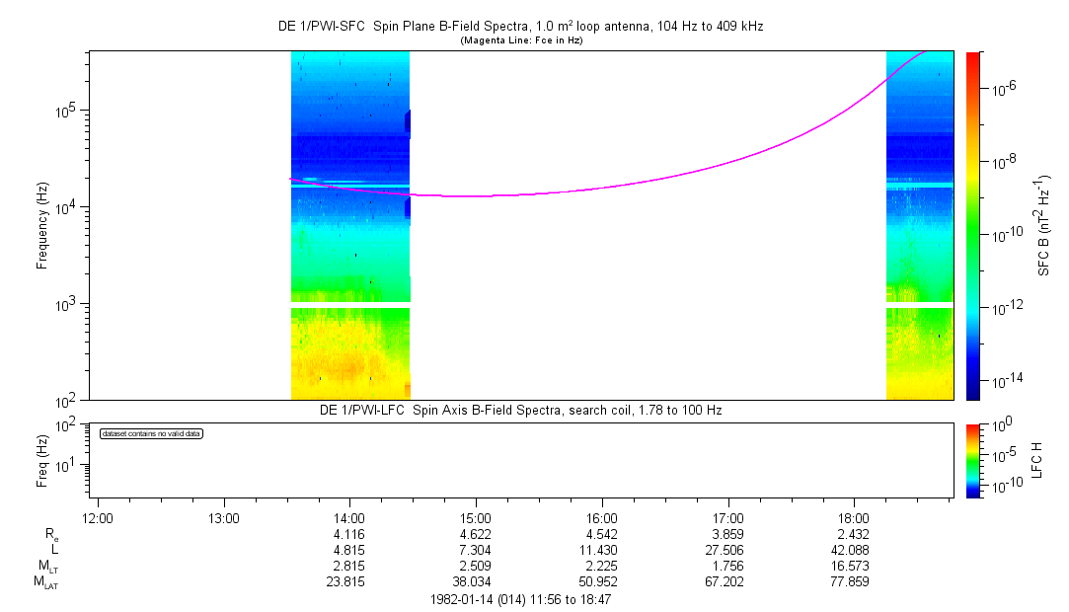The width and height of the screenshot is (1069, 612).
Task: Select the MLAT value 77.859
Action: point(853,582)
